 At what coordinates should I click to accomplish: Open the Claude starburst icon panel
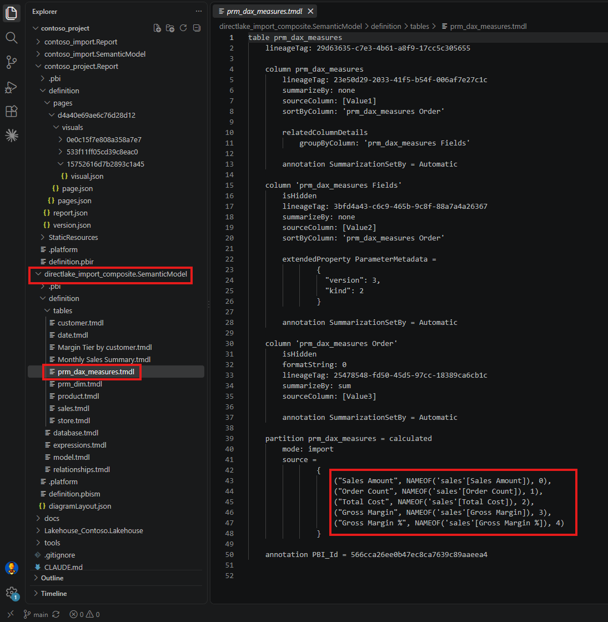[x=12, y=136]
